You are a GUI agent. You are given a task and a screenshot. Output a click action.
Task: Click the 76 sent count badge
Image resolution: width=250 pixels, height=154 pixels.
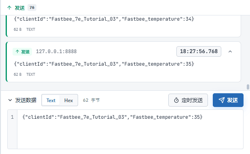(32, 8)
